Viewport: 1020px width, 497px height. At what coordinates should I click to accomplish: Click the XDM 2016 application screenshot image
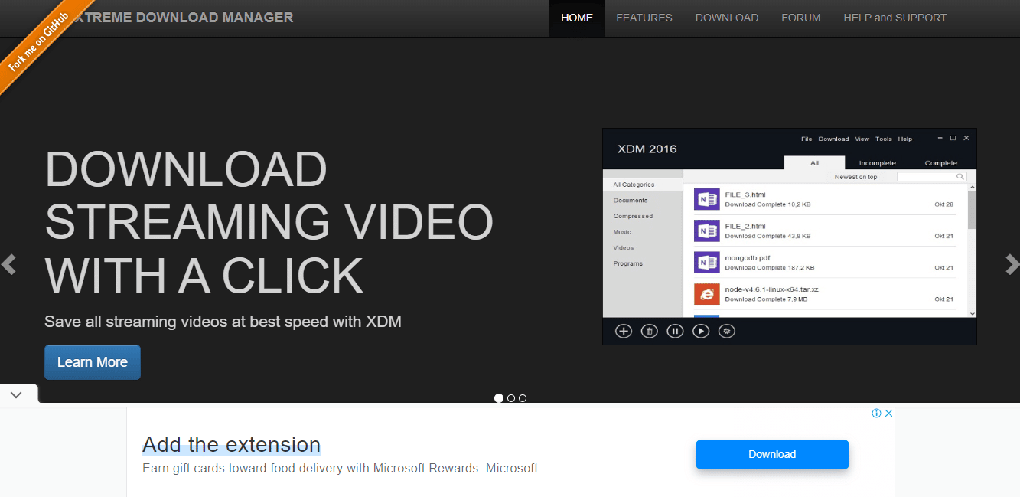coord(790,236)
